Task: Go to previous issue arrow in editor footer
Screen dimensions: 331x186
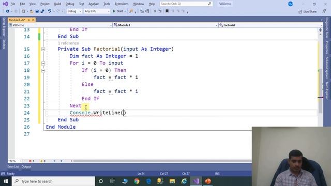Action: point(54,161)
